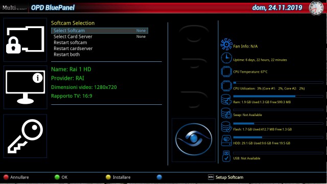Click the RAM usage progress bar
This screenshot has width=327, height=184.
pyautogui.click(x=278, y=96)
